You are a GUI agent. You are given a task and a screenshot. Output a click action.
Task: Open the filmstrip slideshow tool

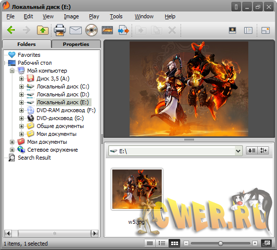coord(107,30)
